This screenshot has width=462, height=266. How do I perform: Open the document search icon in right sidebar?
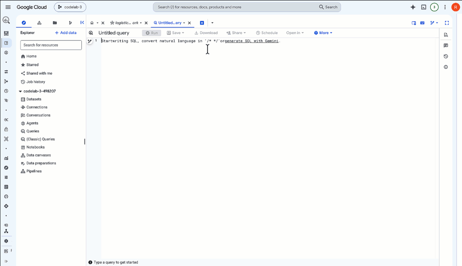[x=446, y=35]
